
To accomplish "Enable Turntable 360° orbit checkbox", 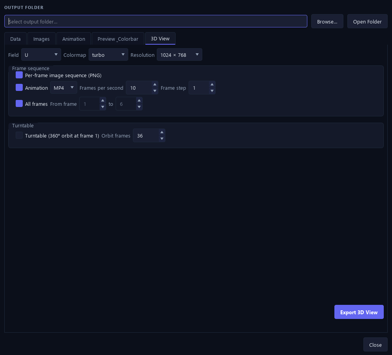I will 19,135.
